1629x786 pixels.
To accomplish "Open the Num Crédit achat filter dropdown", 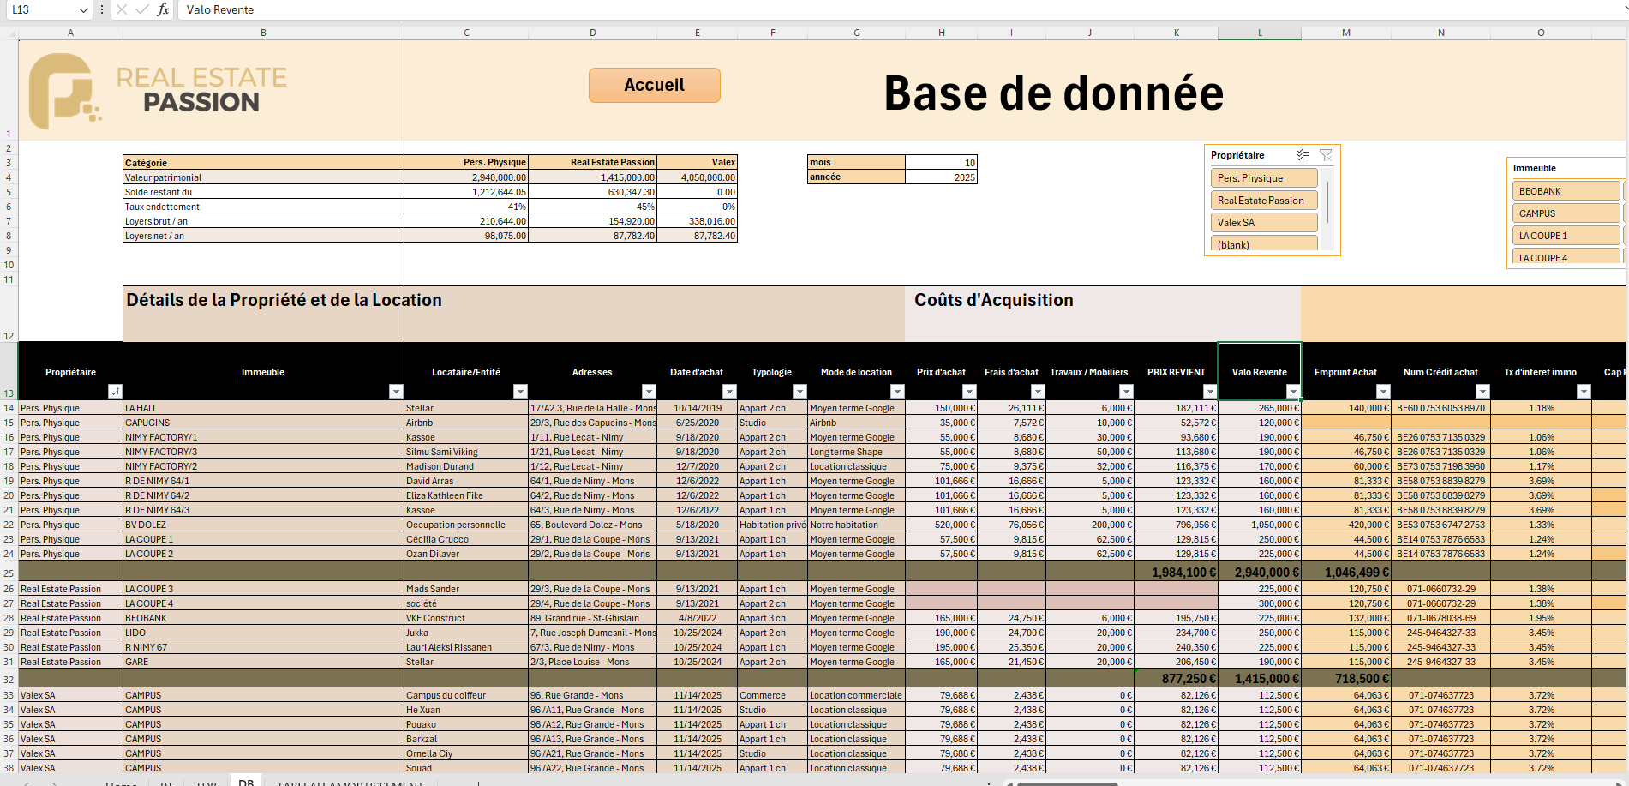I will tap(1482, 392).
